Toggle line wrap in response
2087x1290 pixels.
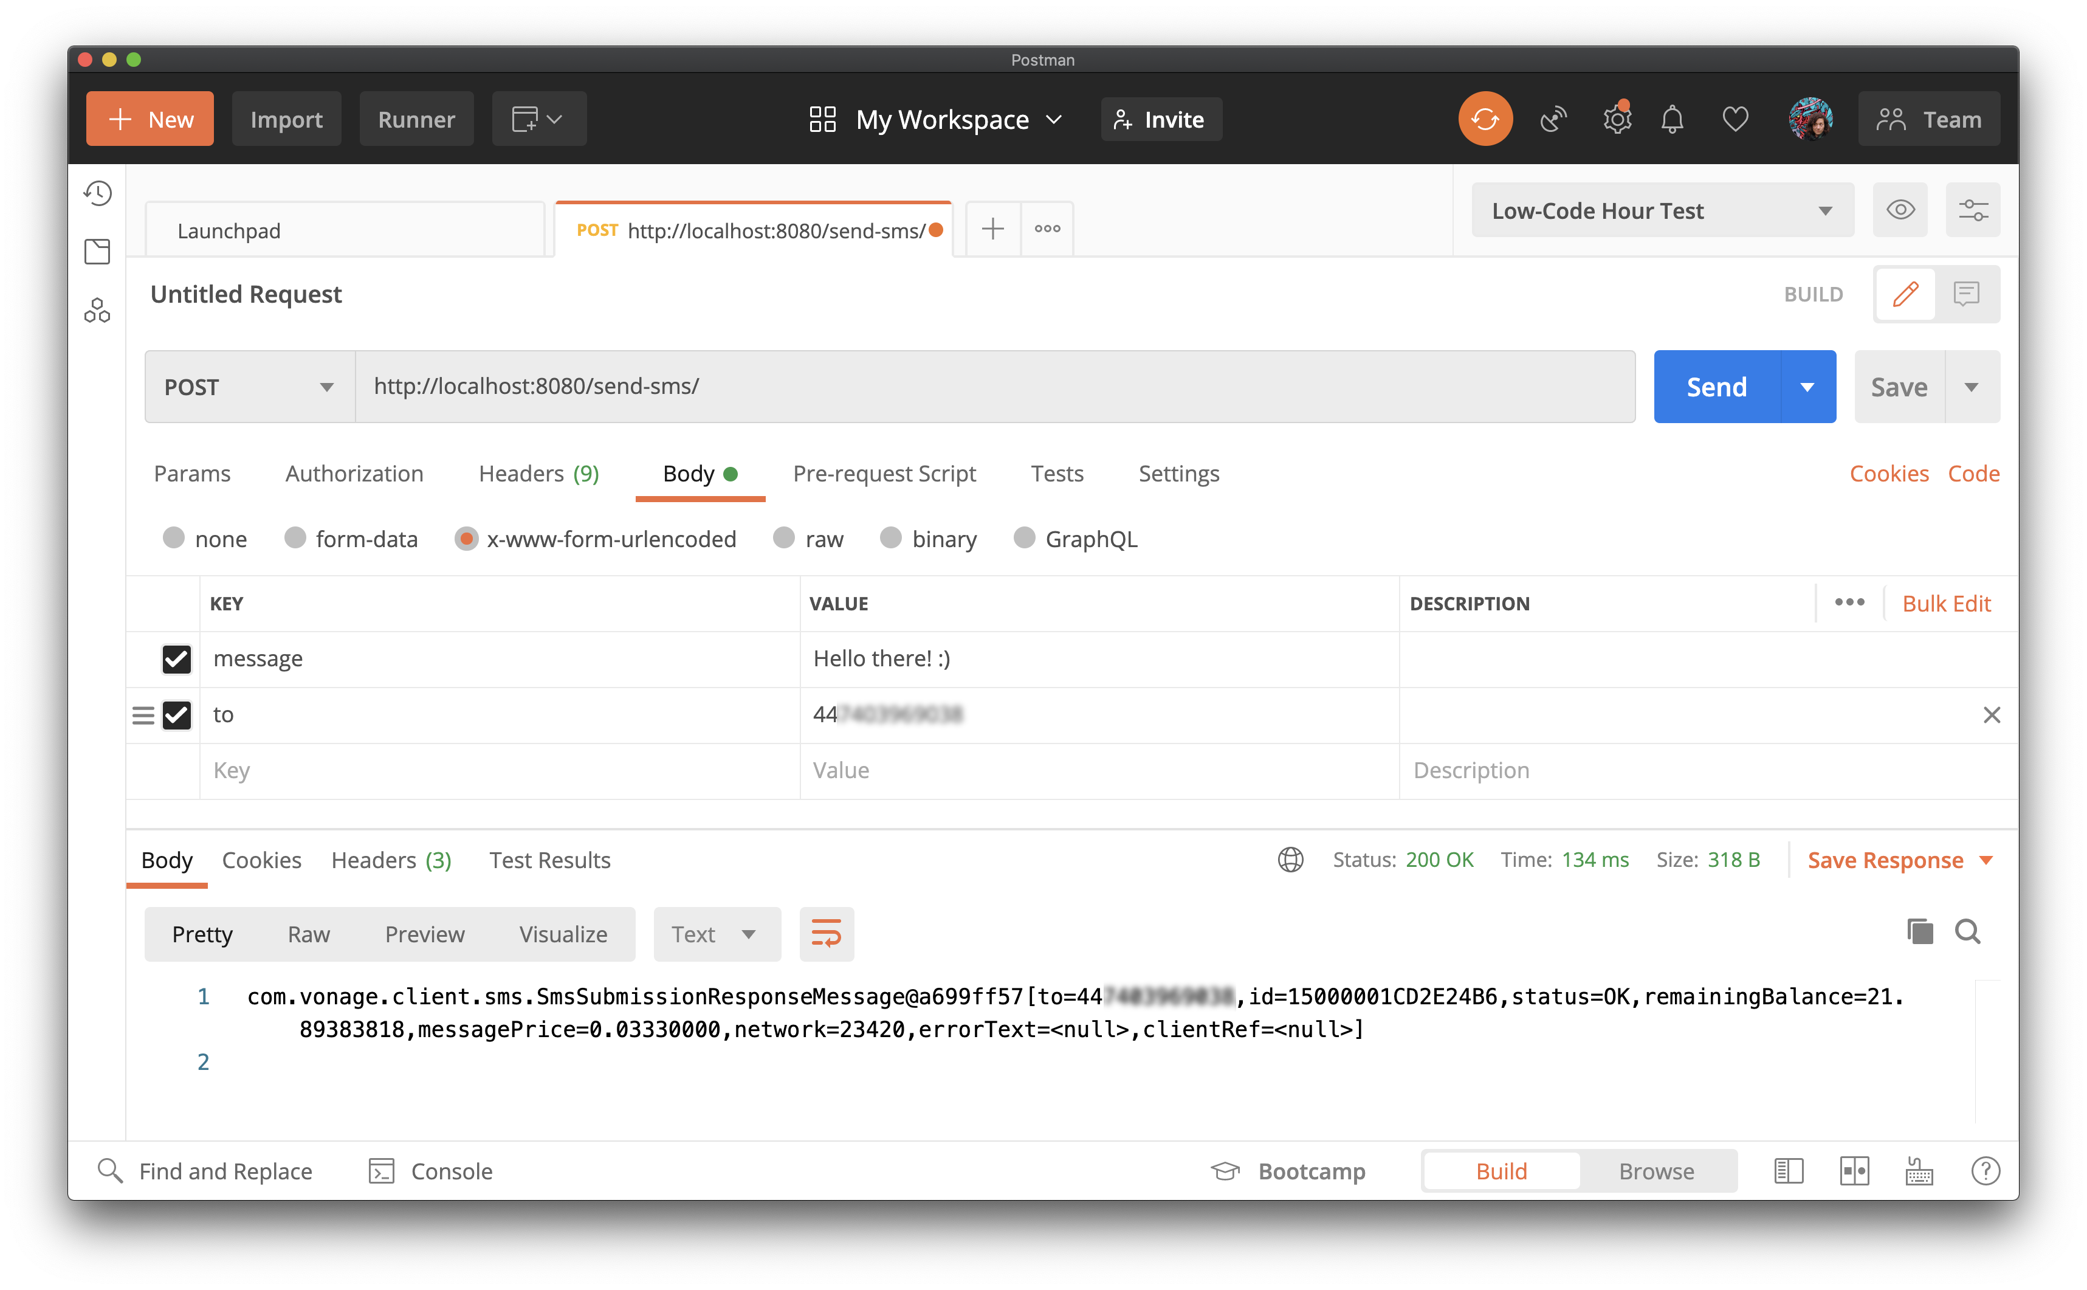point(827,934)
